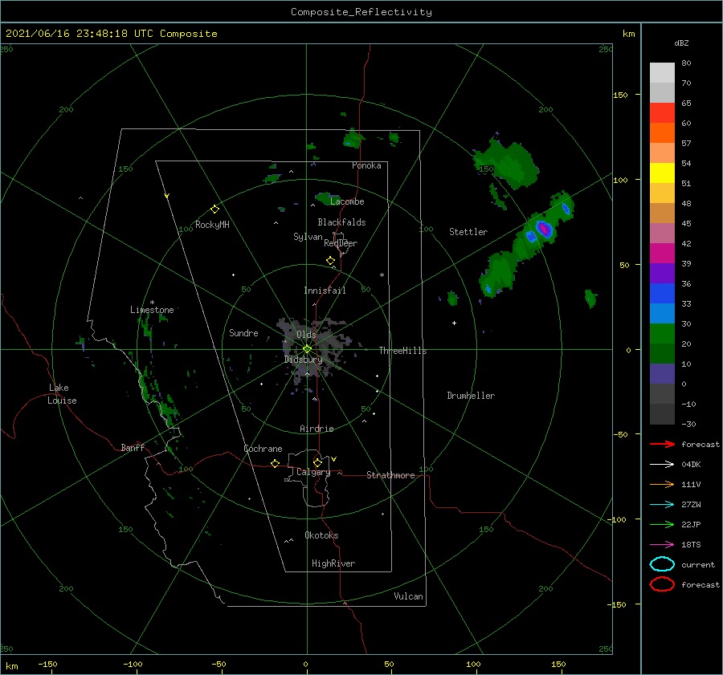Click the Banff label
The height and width of the screenshot is (675, 723).
[x=133, y=447]
